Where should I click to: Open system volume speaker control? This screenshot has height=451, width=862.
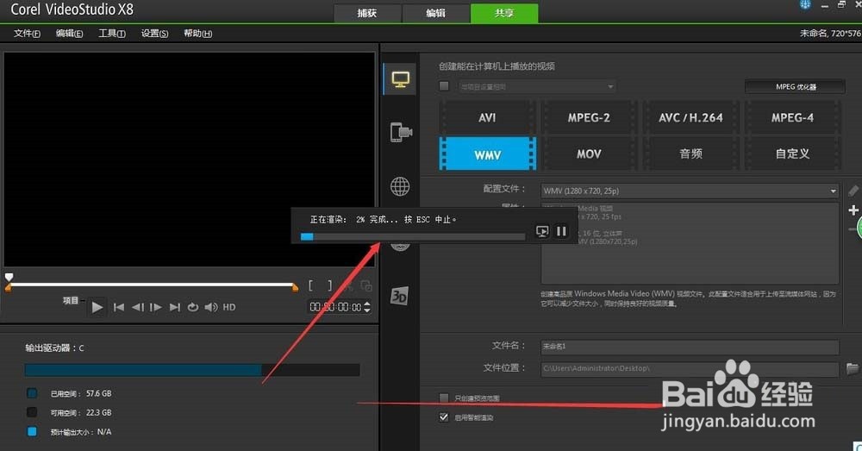click(211, 307)
